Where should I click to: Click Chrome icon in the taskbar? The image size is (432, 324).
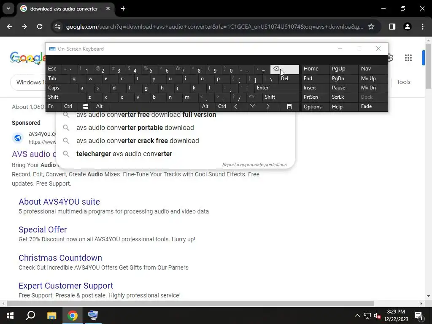coord(72,316)
